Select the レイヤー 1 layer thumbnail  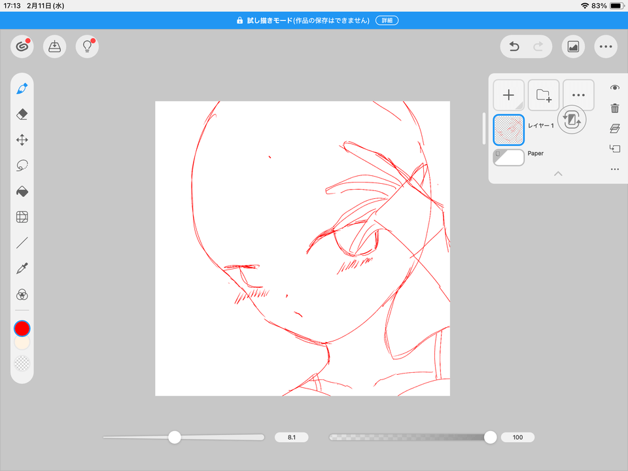[x=509, y=130]
